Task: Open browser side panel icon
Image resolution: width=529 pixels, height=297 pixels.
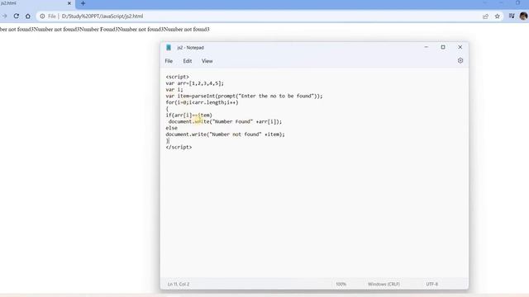Action: [512, 16]
